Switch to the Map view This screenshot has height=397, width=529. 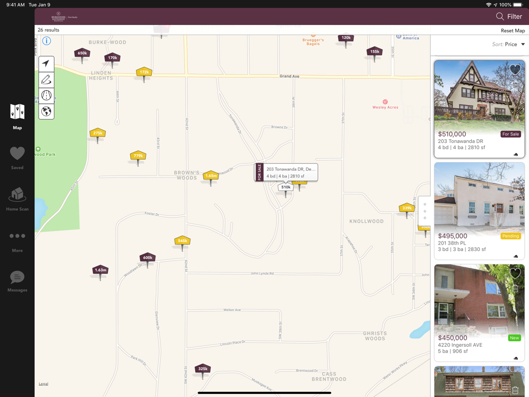click(17, 116)
